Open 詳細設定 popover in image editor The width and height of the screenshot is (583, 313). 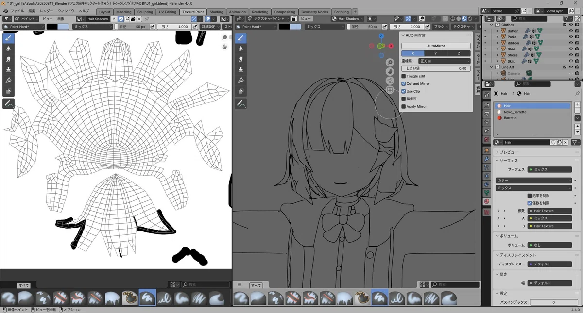click(x=209, y=27)
